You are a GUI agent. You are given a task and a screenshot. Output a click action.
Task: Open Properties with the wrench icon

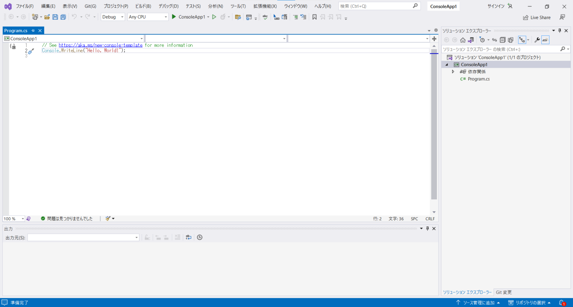tap(538, 40)
